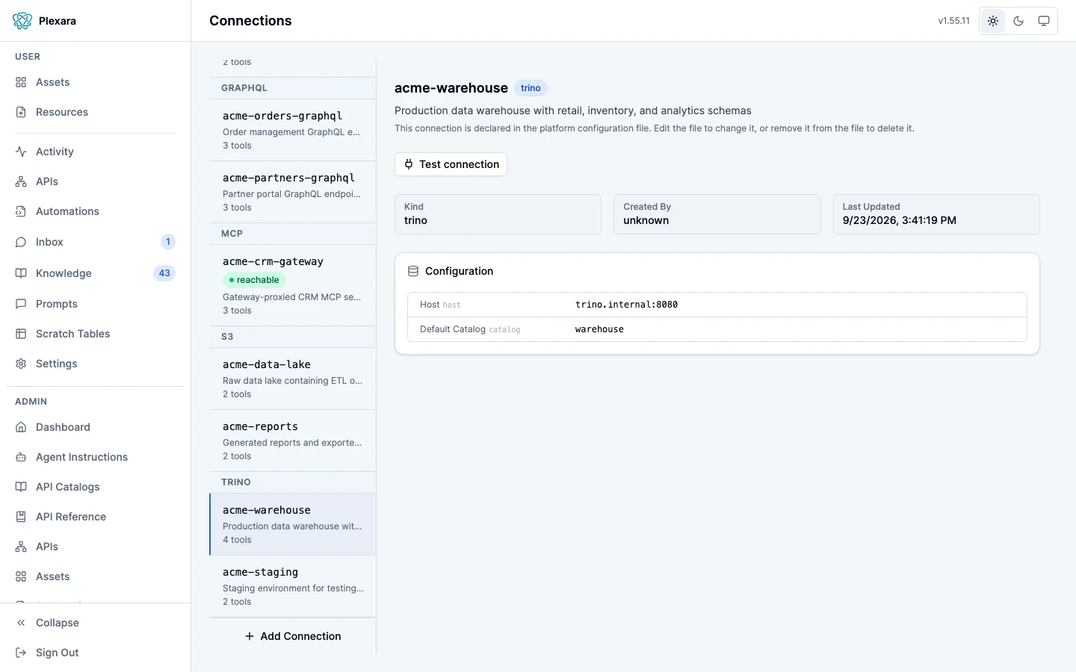
Task: Click the Knowledge count badge 43
Action: pos(164,273)
